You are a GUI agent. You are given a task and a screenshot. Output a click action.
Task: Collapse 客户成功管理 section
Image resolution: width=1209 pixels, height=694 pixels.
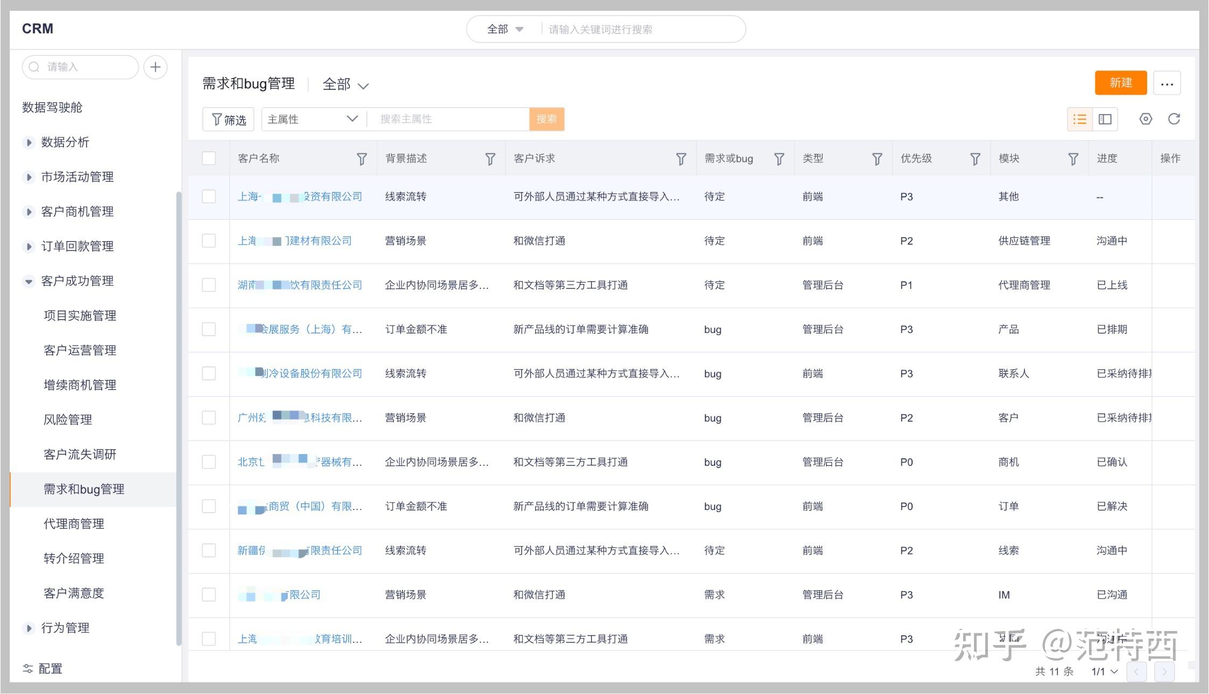tap(29, 281)
